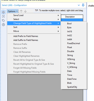Collapse the configuration panel chevron
The width and height of the screenshot is (94, 101).
(79, 5)
